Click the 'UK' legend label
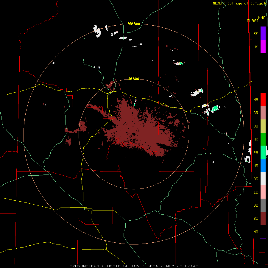Screen dimensions: 268x268 pyautogui.click(x=255, y=47)
